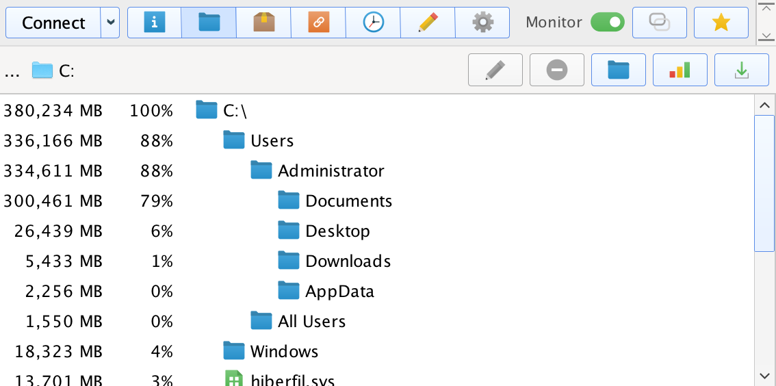Viewport: 776px width, 386px height.
Task: Click the Documents folder icon
Action: pos(289,201)
